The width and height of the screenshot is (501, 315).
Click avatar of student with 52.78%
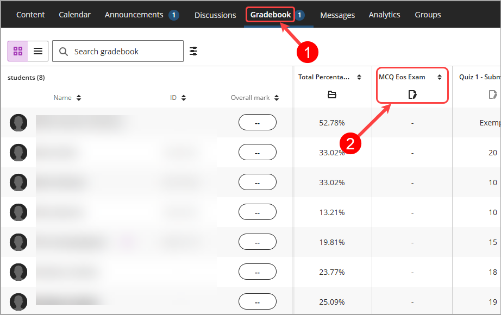(x=18, y=123)
